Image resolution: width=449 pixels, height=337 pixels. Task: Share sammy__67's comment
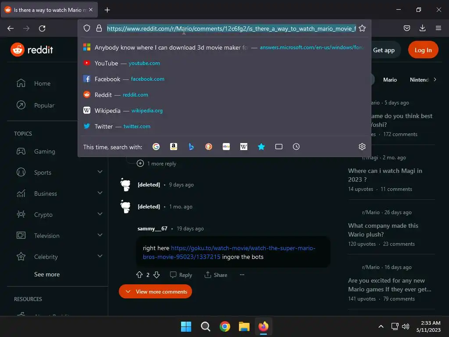pos(216,275)
